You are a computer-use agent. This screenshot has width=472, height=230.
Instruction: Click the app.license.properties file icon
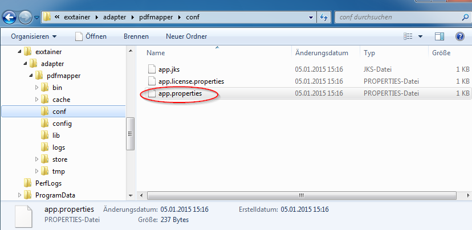[x=152, y=81]
